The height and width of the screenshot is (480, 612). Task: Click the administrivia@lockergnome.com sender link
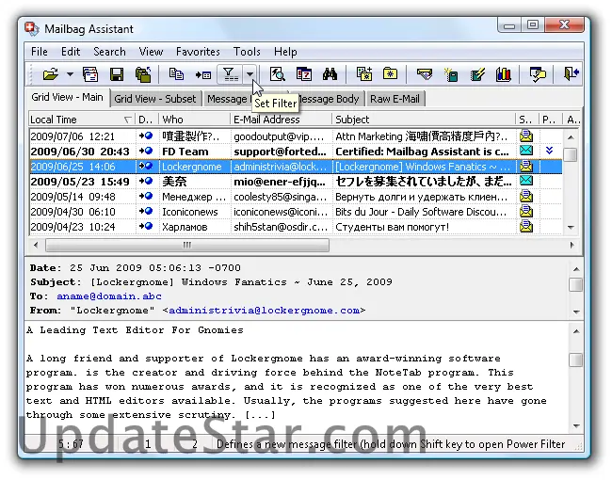tap(264, 311)
